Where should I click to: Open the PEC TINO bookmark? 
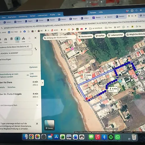coord(13,32)
